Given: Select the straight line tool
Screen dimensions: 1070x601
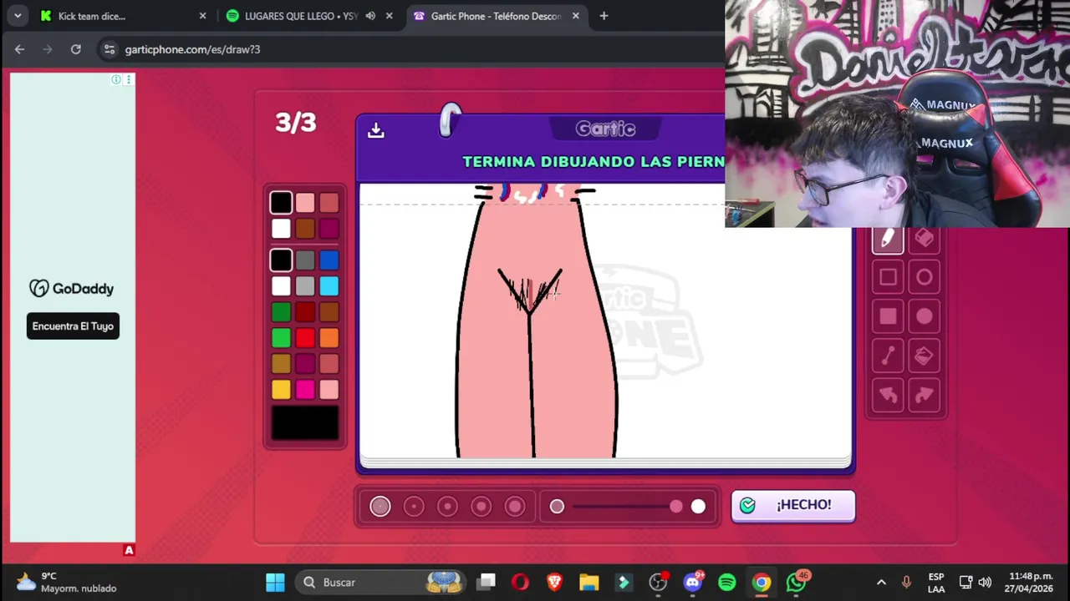Looking at the screenshot, I should [x=888, y=356].
